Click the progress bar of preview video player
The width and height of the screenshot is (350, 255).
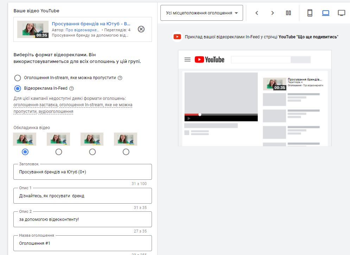coord(221,115)
